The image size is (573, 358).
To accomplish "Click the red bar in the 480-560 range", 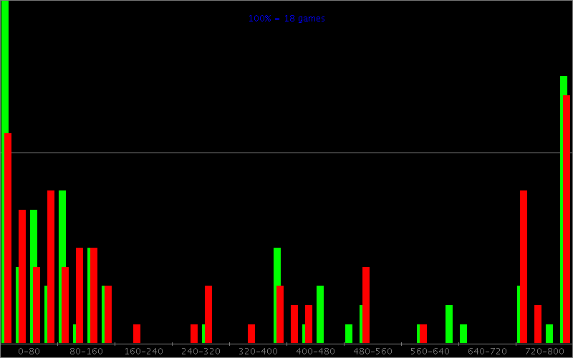I will (x=366, y=305).
